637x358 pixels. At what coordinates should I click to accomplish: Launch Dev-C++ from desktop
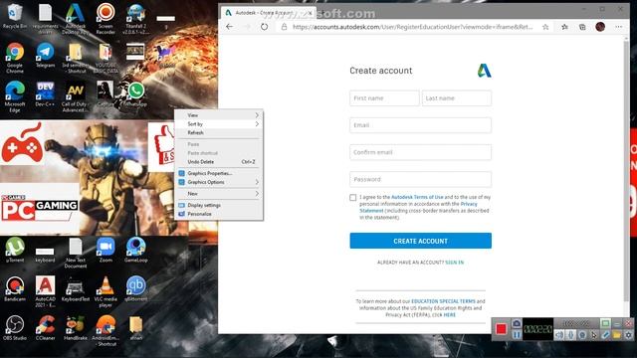click(x=45, y=94)
